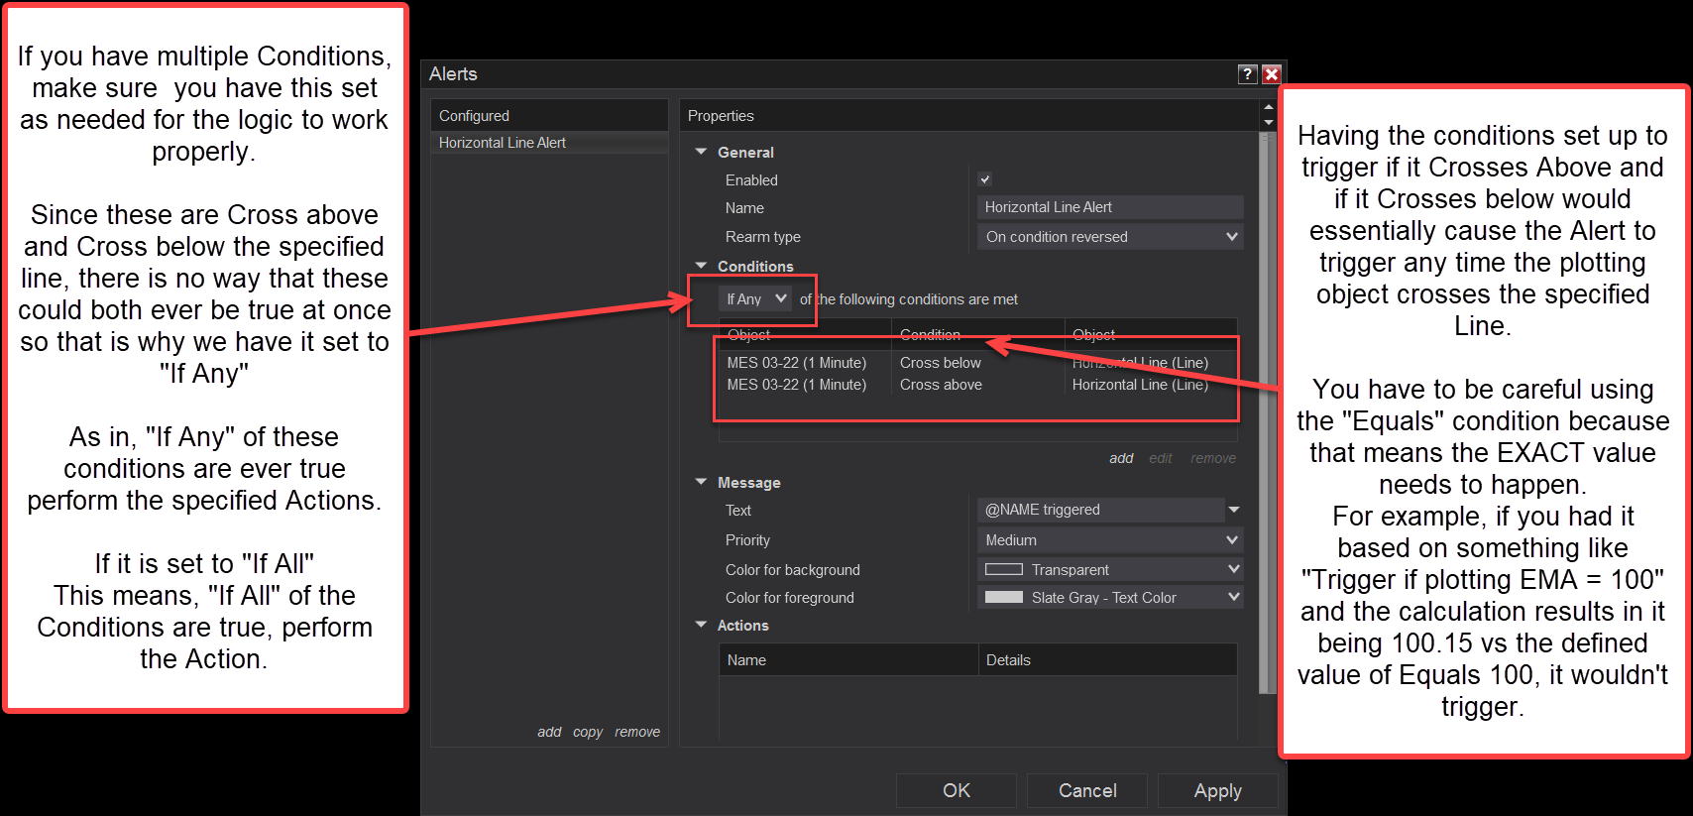Click the help question mark icon

click(1248, 74)
